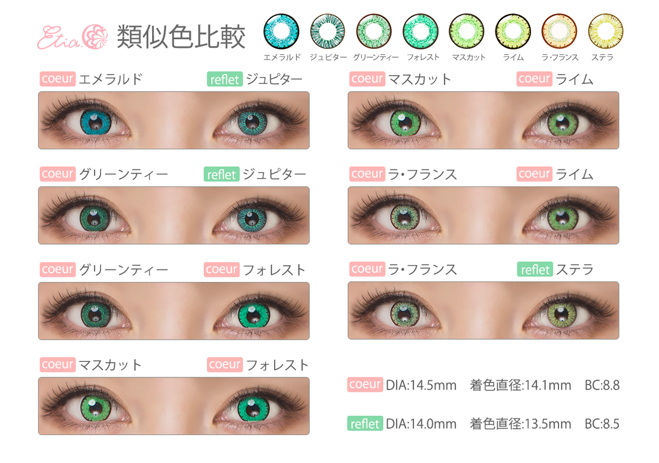Click the coeur tag beside エメラルド label

click(x=58, y=79)
